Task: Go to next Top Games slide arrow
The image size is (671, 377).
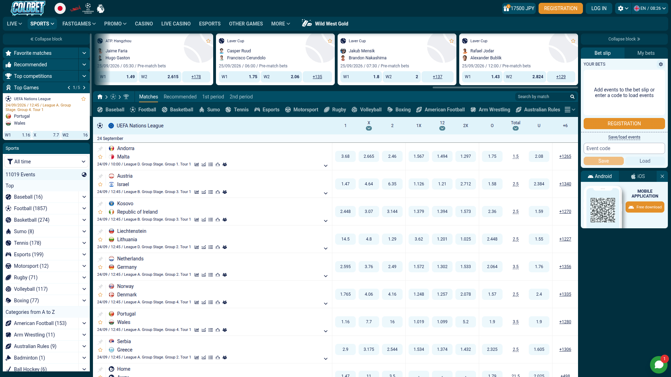Action: pyautogui.click(x=84, y=88)
